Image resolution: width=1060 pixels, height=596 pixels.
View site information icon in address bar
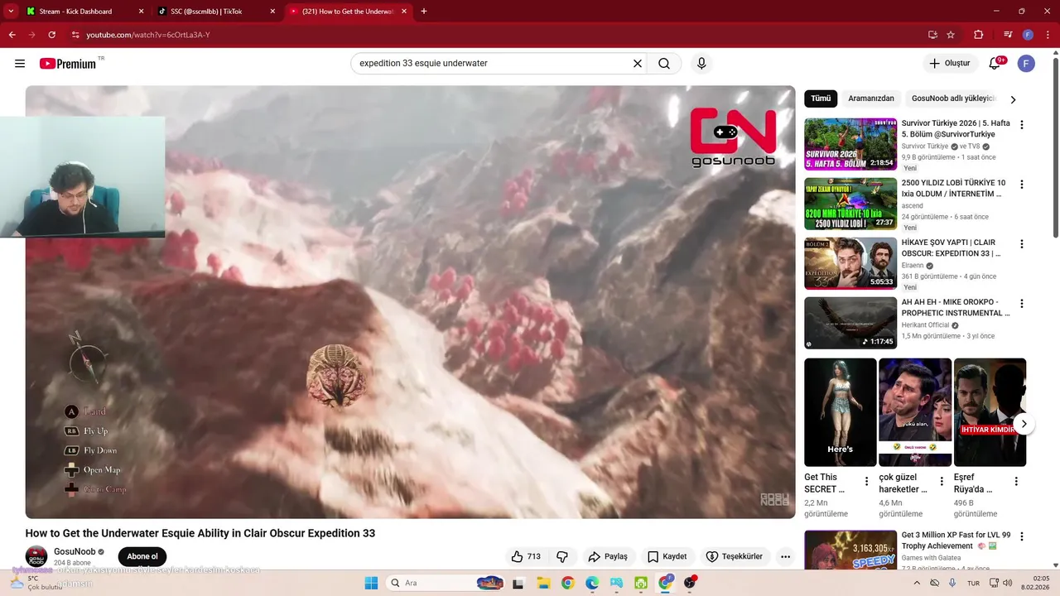point(75,35)
